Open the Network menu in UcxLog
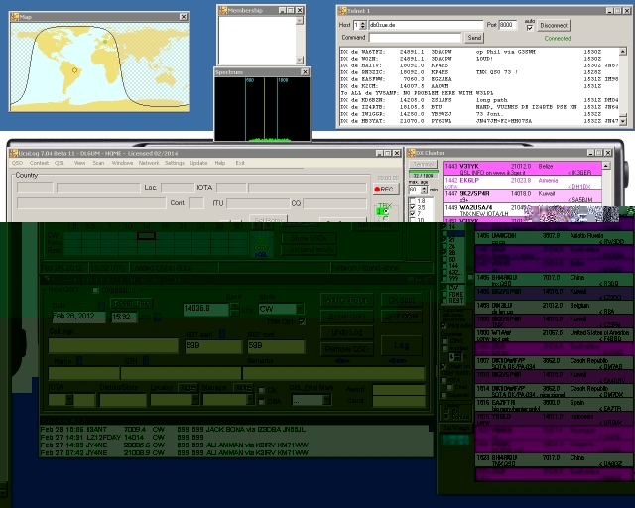This screenshot has width=635, height=508. (x=148, y=163)
